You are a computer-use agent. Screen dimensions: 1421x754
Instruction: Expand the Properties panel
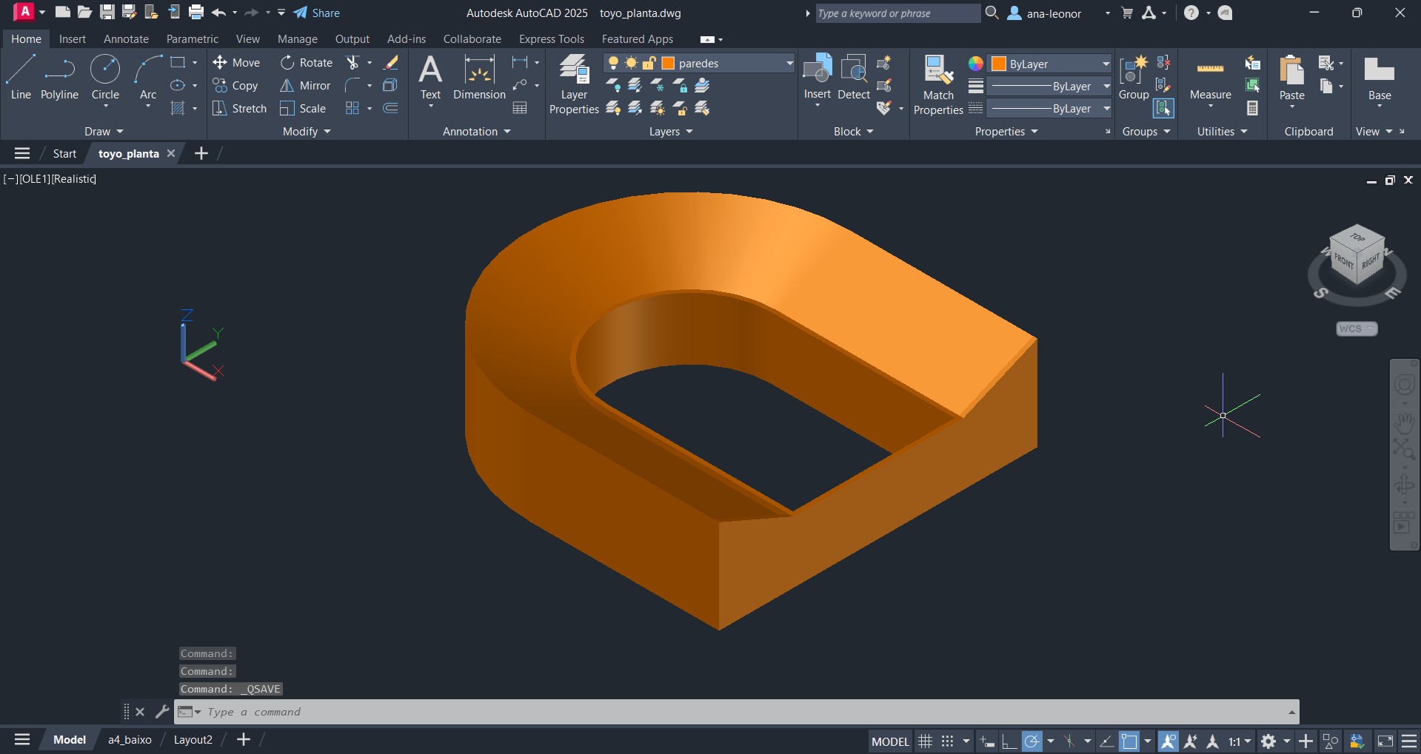[x=1006, y=132]
